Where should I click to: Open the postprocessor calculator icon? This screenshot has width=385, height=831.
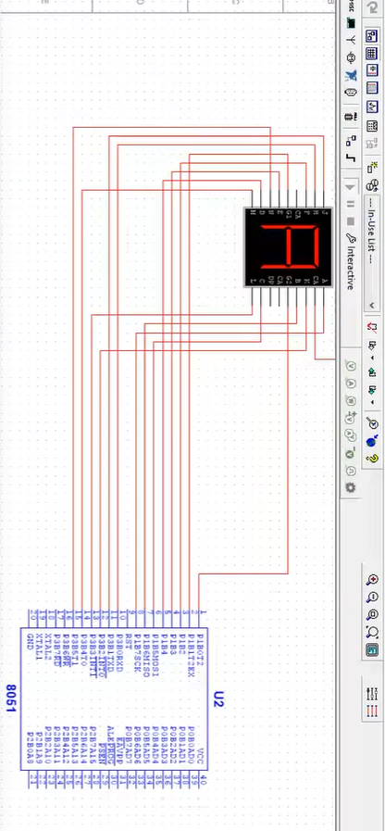pos(372,126)
